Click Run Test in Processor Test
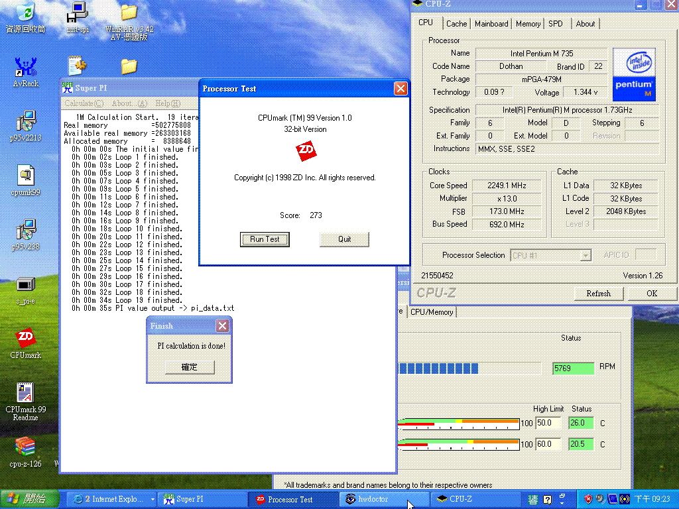679x509 pixels. [265, 239]
